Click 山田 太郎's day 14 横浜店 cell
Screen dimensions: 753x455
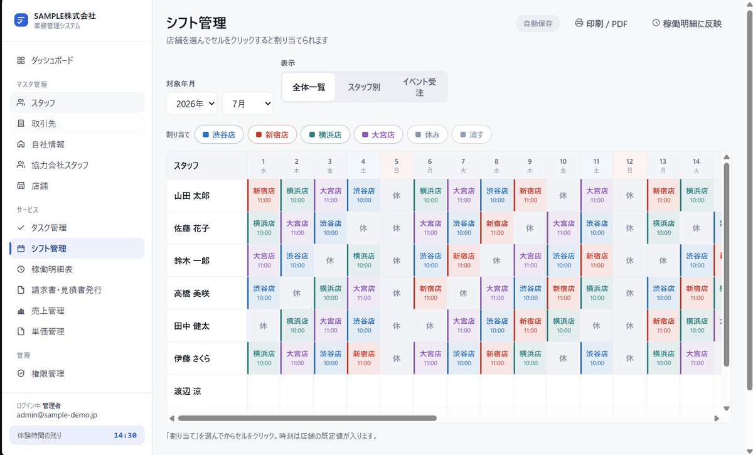coord(697,195)
